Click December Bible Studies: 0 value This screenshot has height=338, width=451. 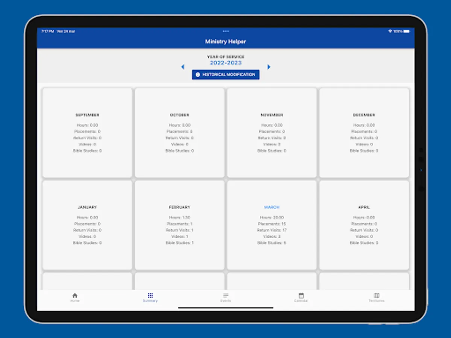coord(364,151)
